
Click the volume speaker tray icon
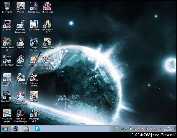155,129
